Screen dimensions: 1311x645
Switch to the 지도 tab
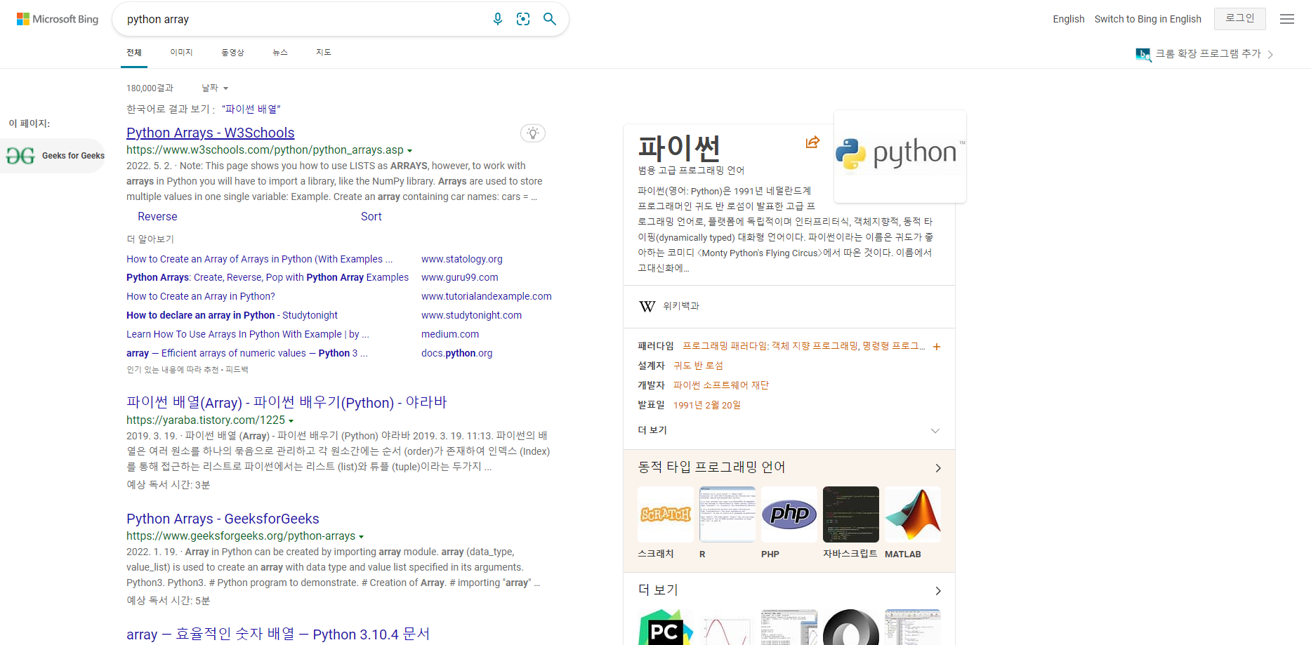pyautogui.click(x=323, y=53)
